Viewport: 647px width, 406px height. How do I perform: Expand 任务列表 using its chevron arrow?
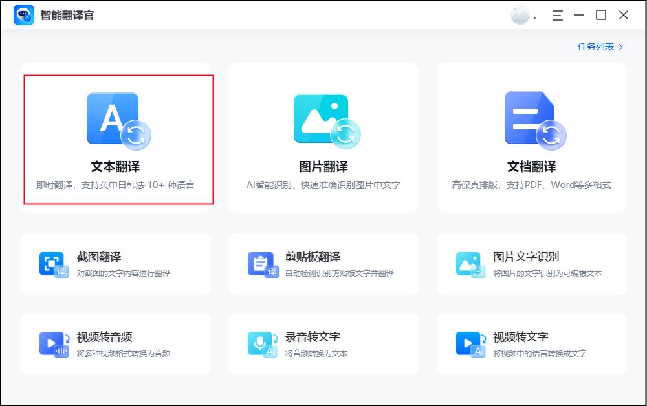(x=620, y=47)
